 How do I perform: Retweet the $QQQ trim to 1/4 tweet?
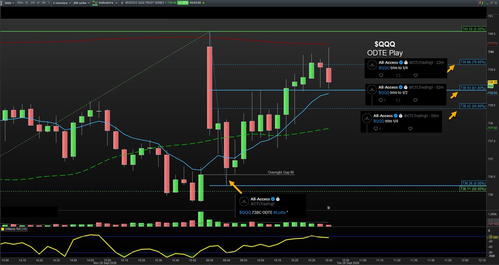398,75
